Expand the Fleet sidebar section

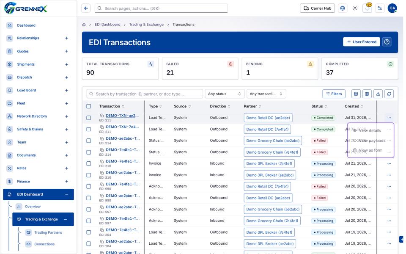click(66, 103)
